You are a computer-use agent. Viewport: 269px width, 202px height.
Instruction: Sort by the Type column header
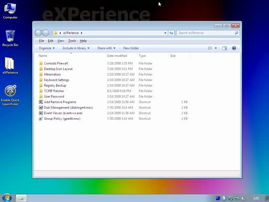153,56
